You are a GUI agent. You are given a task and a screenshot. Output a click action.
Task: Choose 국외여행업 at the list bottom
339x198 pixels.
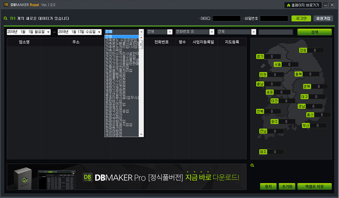tap(122, 135)
